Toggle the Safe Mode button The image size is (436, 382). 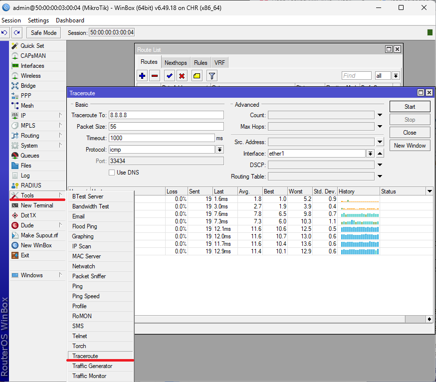(43, 33)
